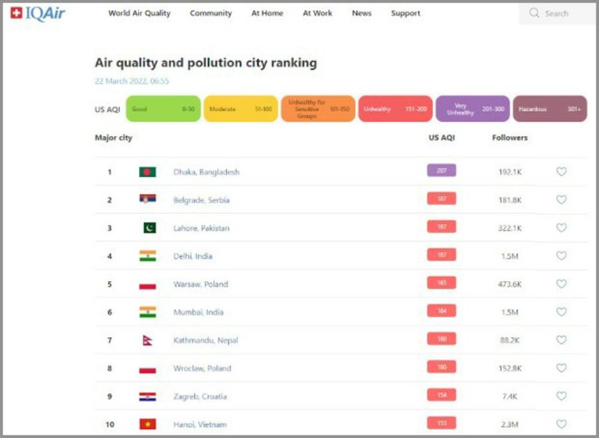Click the Croatia flag beside Zagreb

point(147,397)
